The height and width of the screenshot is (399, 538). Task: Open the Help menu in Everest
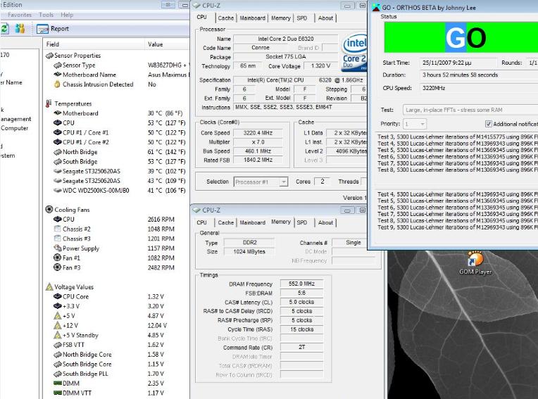click(67, 15)
